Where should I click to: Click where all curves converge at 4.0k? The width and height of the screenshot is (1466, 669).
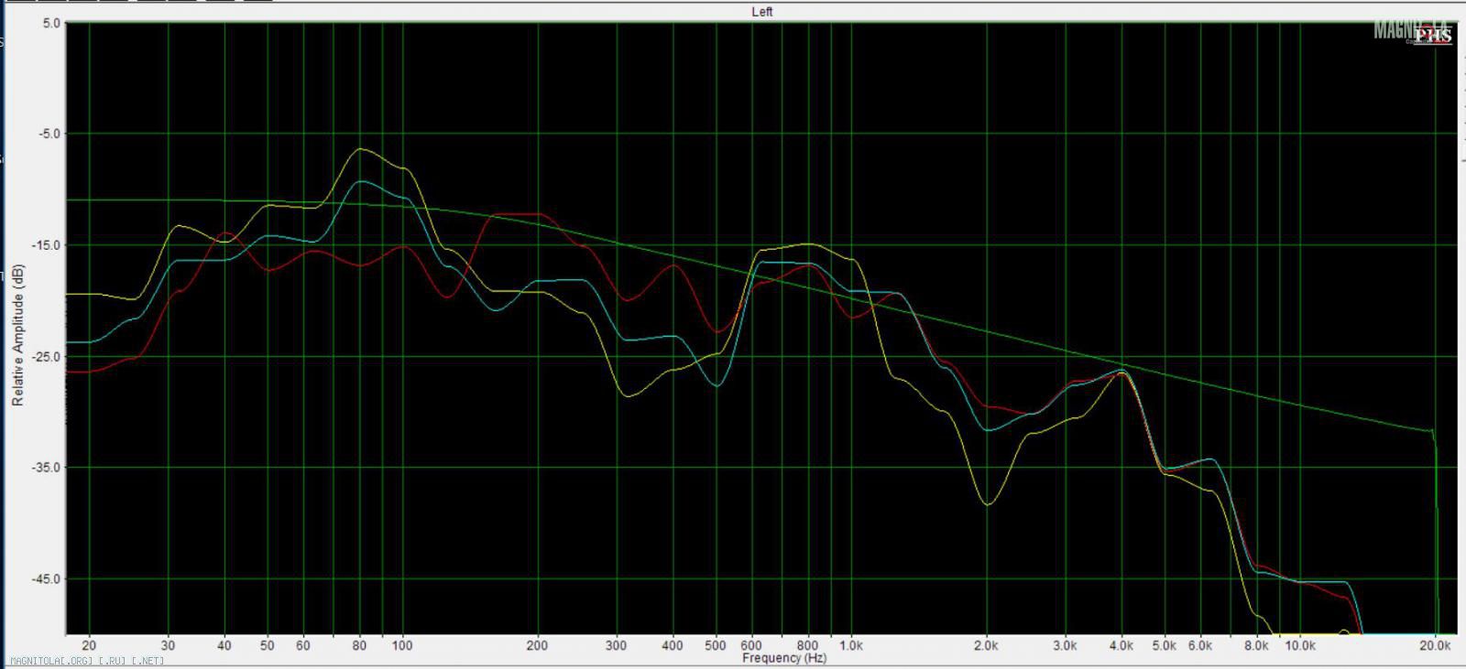(x=1121, y=371)
